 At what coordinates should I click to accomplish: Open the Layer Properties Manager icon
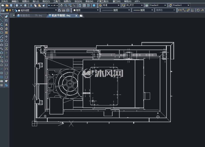click(3, 10)
